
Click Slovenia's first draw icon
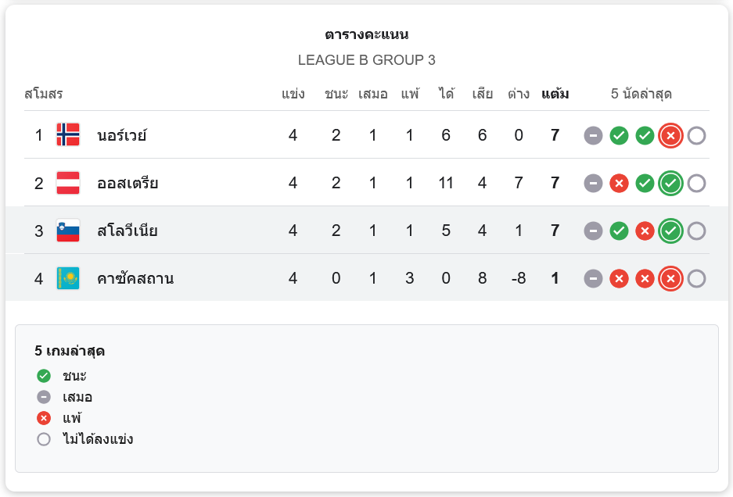click(x=594, y=231)
